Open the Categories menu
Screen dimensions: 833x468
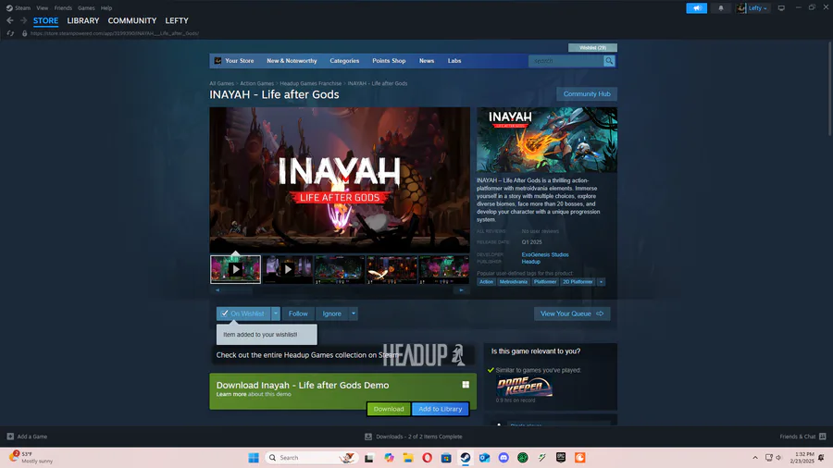[344, 61]
